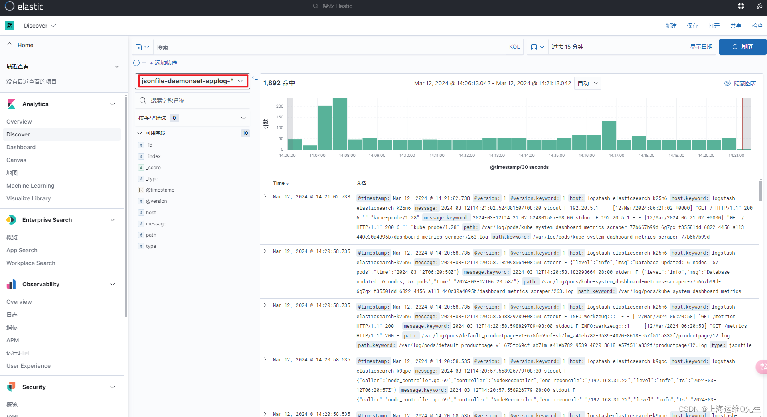
Task: Click 打开 in the top menu
Action: 714,26
